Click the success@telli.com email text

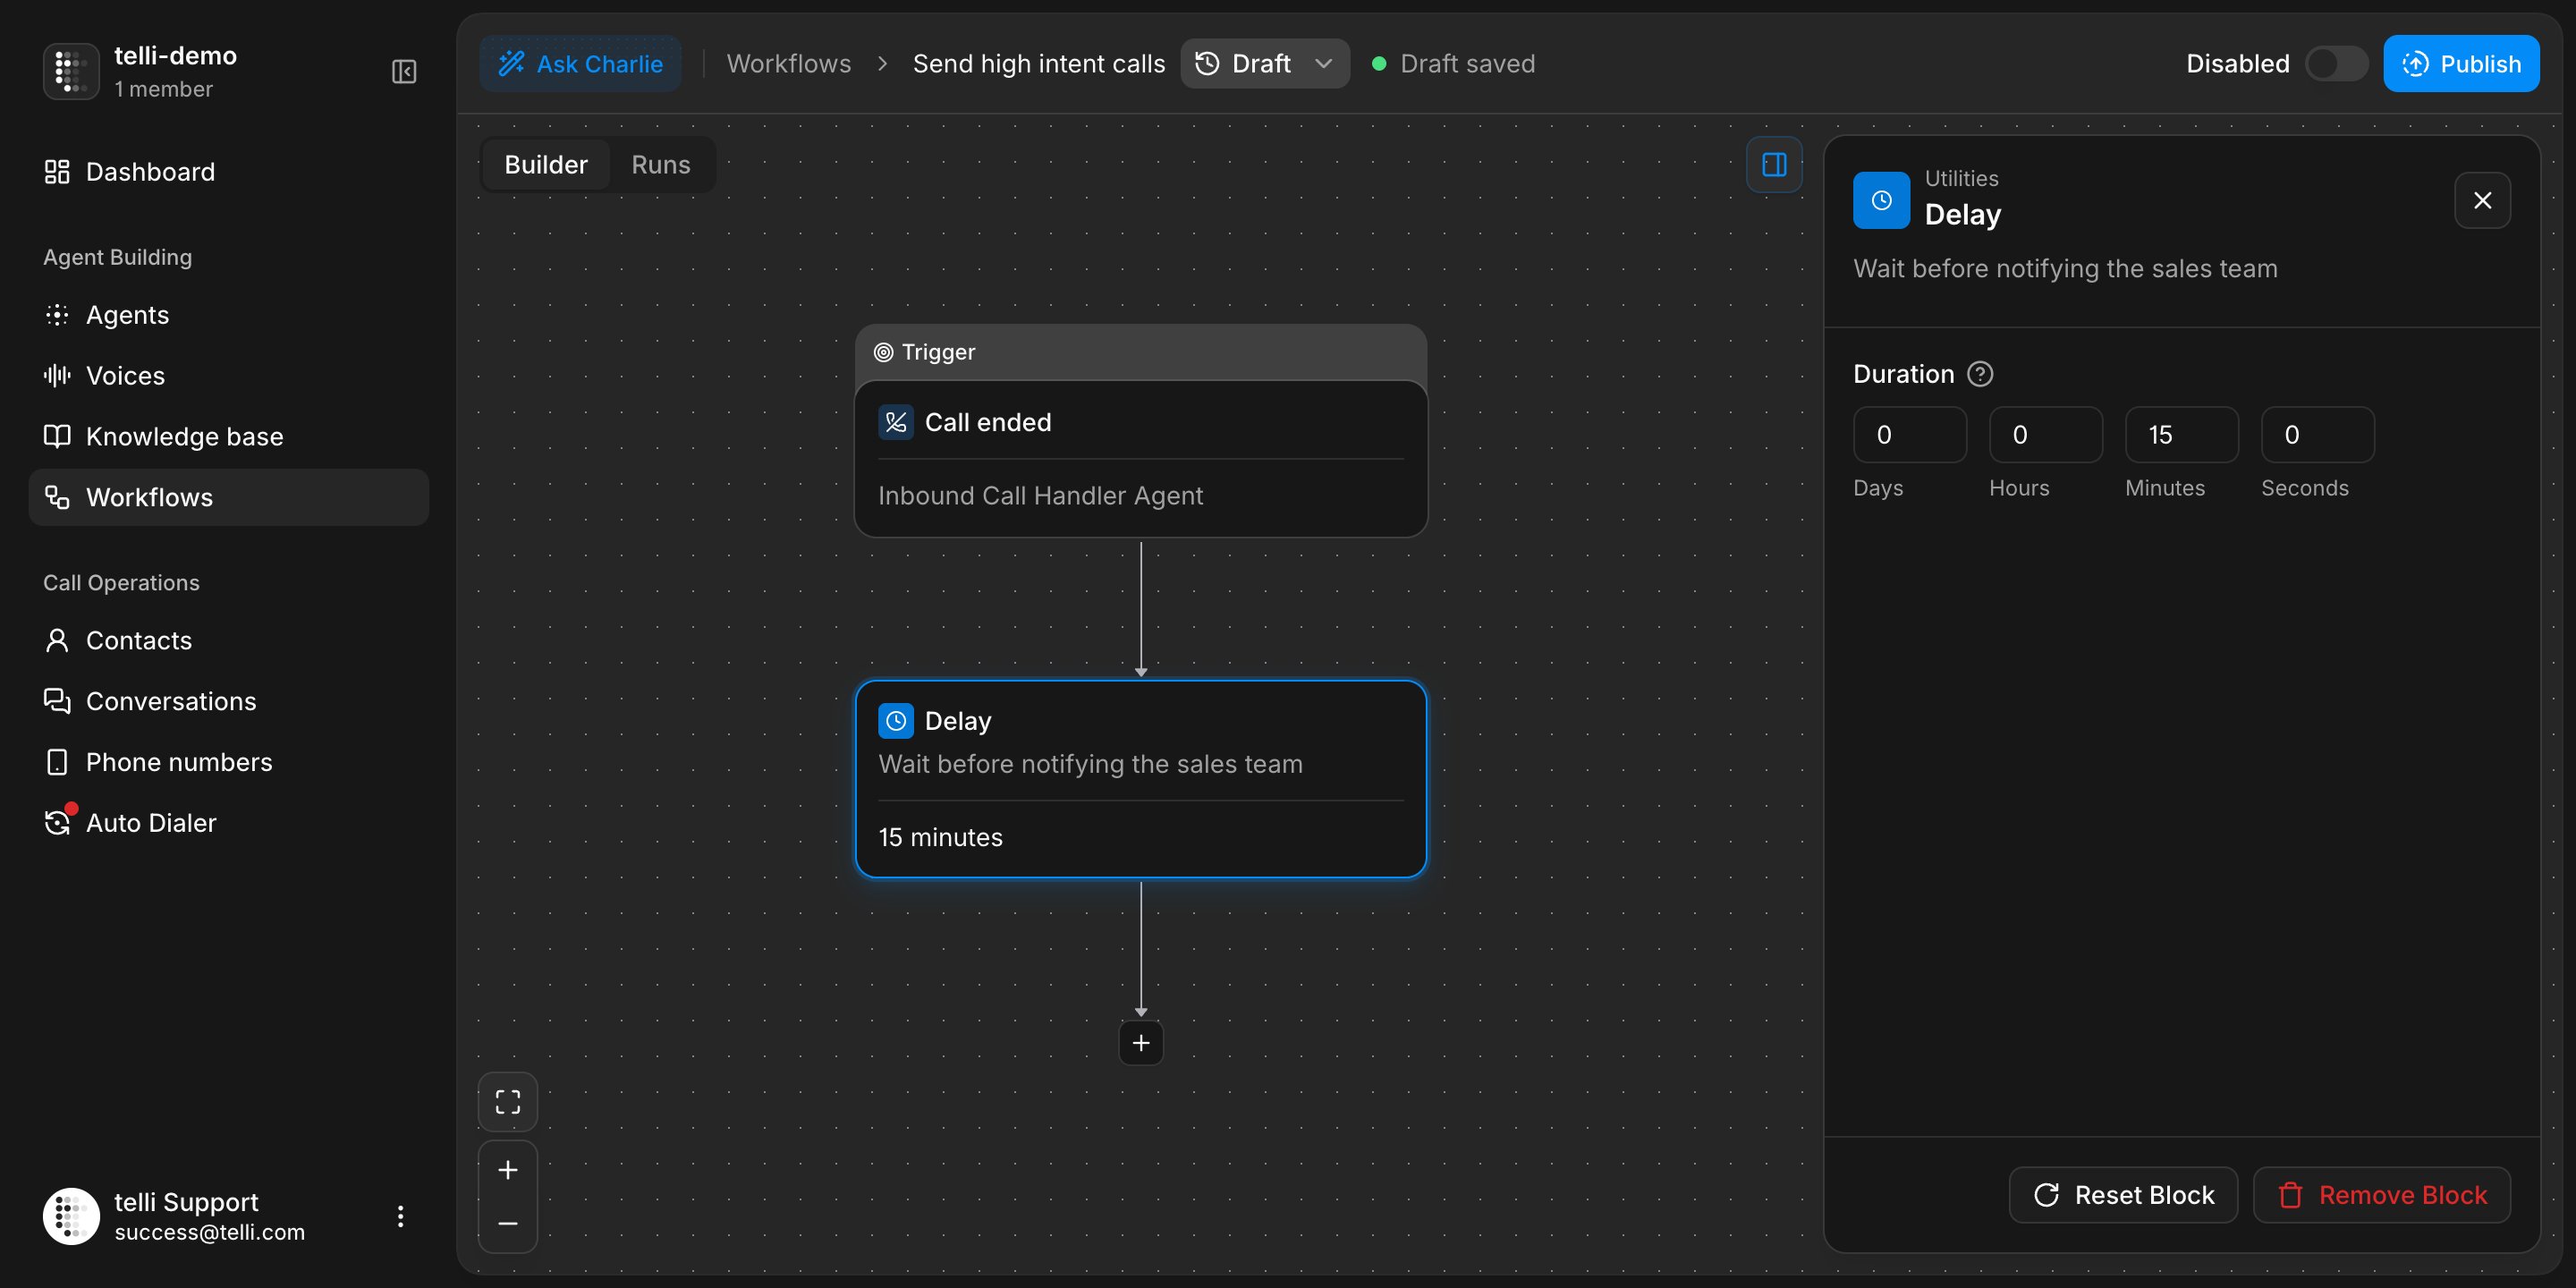209,1233
